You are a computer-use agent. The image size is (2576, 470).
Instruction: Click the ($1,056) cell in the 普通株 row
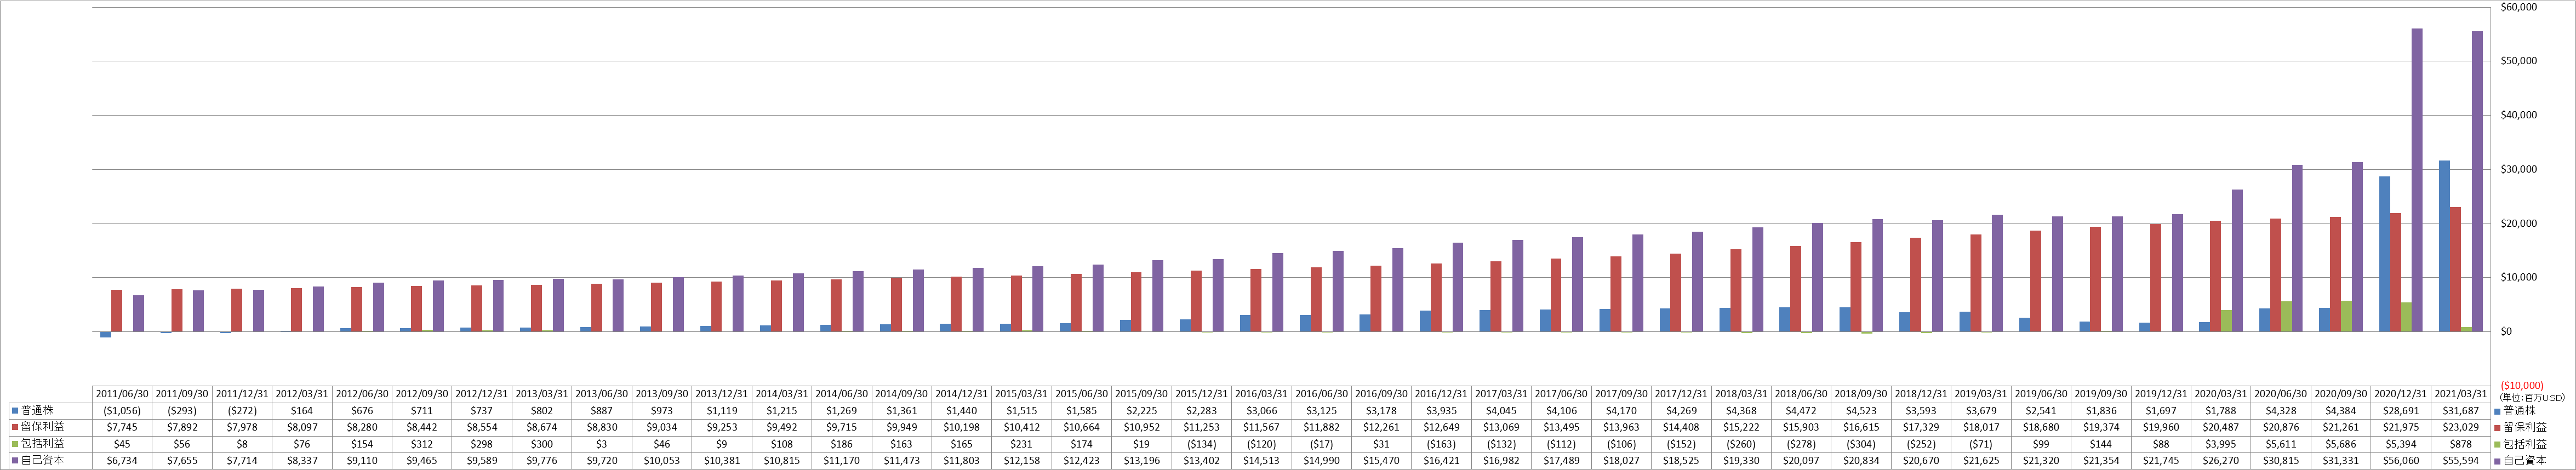(x=122, y=411)
